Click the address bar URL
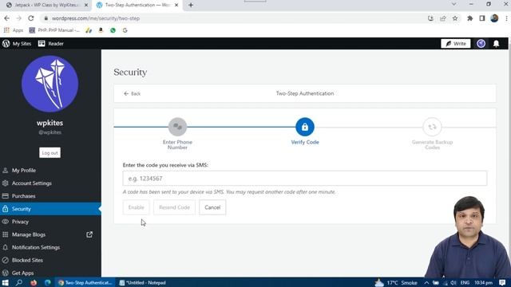Viewport: 511px width, 287px height. 96,18
